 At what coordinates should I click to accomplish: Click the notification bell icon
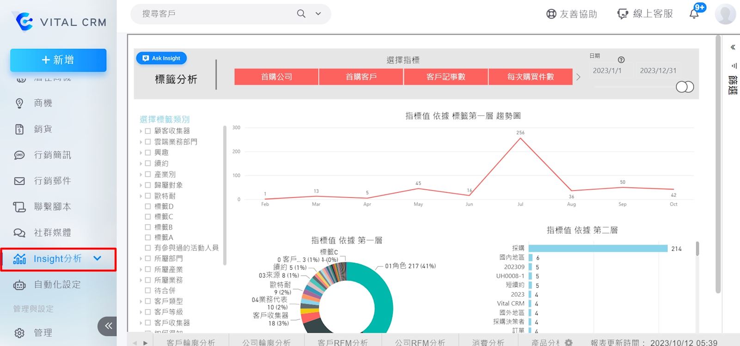(694, 14)
